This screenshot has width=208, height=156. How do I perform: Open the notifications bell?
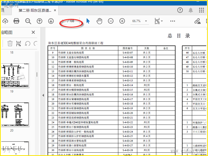pyautogui.click(x=191, y=10)
